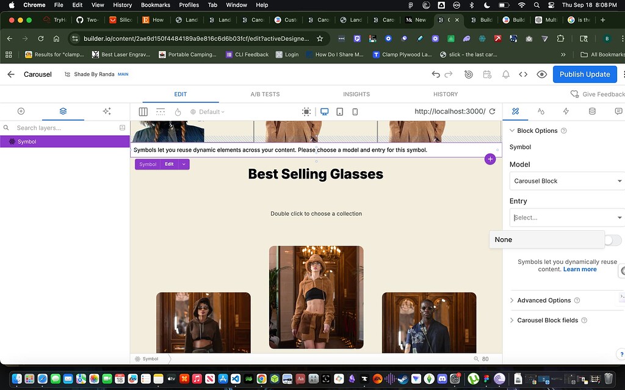Screen dimensions: 625x390
Task: Open the Model dropdown showing Carousel Block
Action: click(x=566, y=180)
